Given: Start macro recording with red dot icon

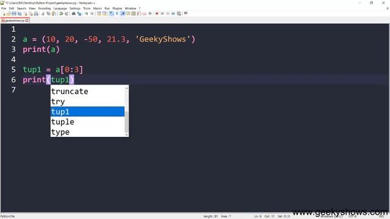Looking at the screenshot, I should tap(157, 13).
